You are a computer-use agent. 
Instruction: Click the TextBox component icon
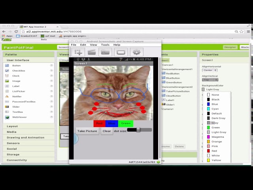click(x=7, y=112)
